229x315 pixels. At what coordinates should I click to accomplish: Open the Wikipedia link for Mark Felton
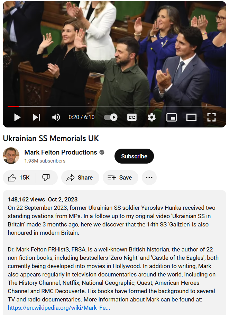coord(59,307)
